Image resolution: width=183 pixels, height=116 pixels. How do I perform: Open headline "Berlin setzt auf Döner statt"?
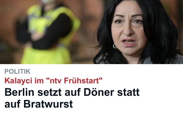[x=72, y=93]
